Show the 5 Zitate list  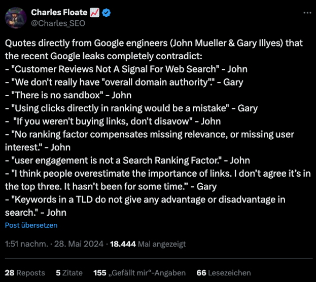pos(69,273)
